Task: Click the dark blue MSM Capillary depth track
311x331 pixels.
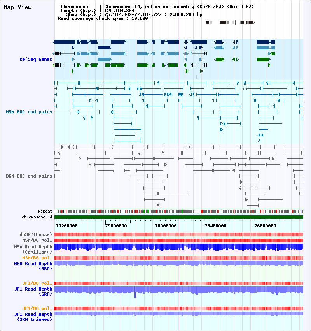Action: [x=179, y=247]
